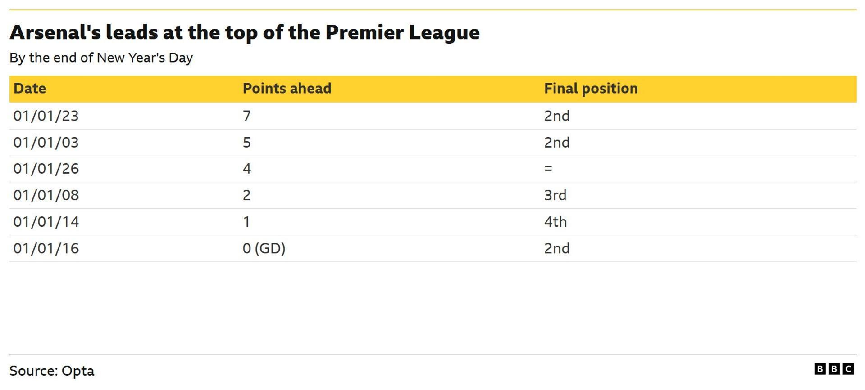
Task: Click the 01/01/16 date cell
Action: click(46, 248)
